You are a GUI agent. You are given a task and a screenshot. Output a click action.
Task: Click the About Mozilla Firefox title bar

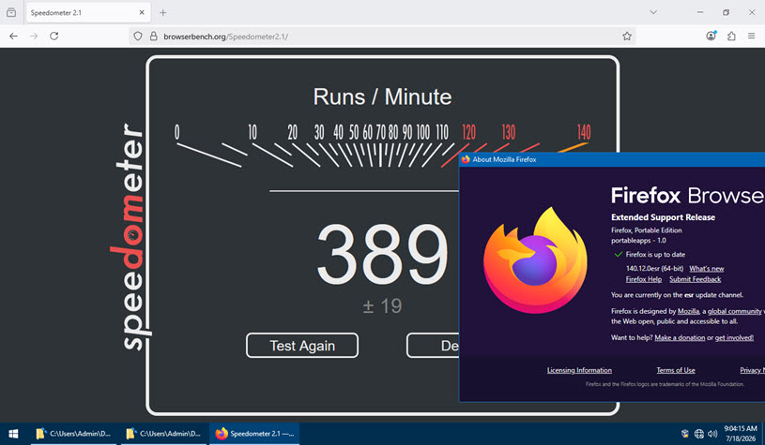[x=612, y=159]
